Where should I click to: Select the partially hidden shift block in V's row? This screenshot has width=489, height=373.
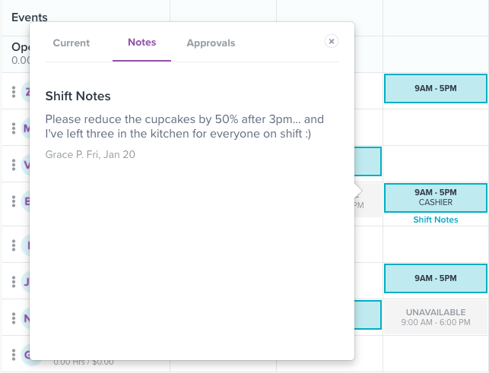368,161
